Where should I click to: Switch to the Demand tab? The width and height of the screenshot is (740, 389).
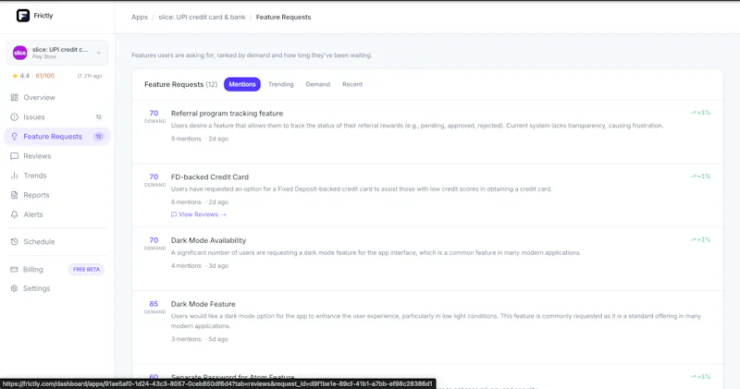click(317, 84)
